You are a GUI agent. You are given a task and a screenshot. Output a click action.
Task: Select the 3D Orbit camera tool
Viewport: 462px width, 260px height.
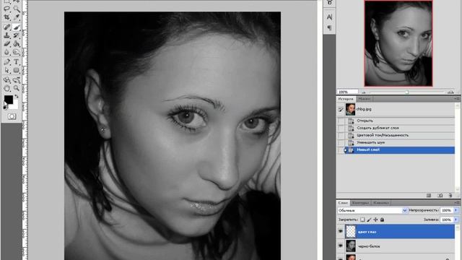(16, 80)
